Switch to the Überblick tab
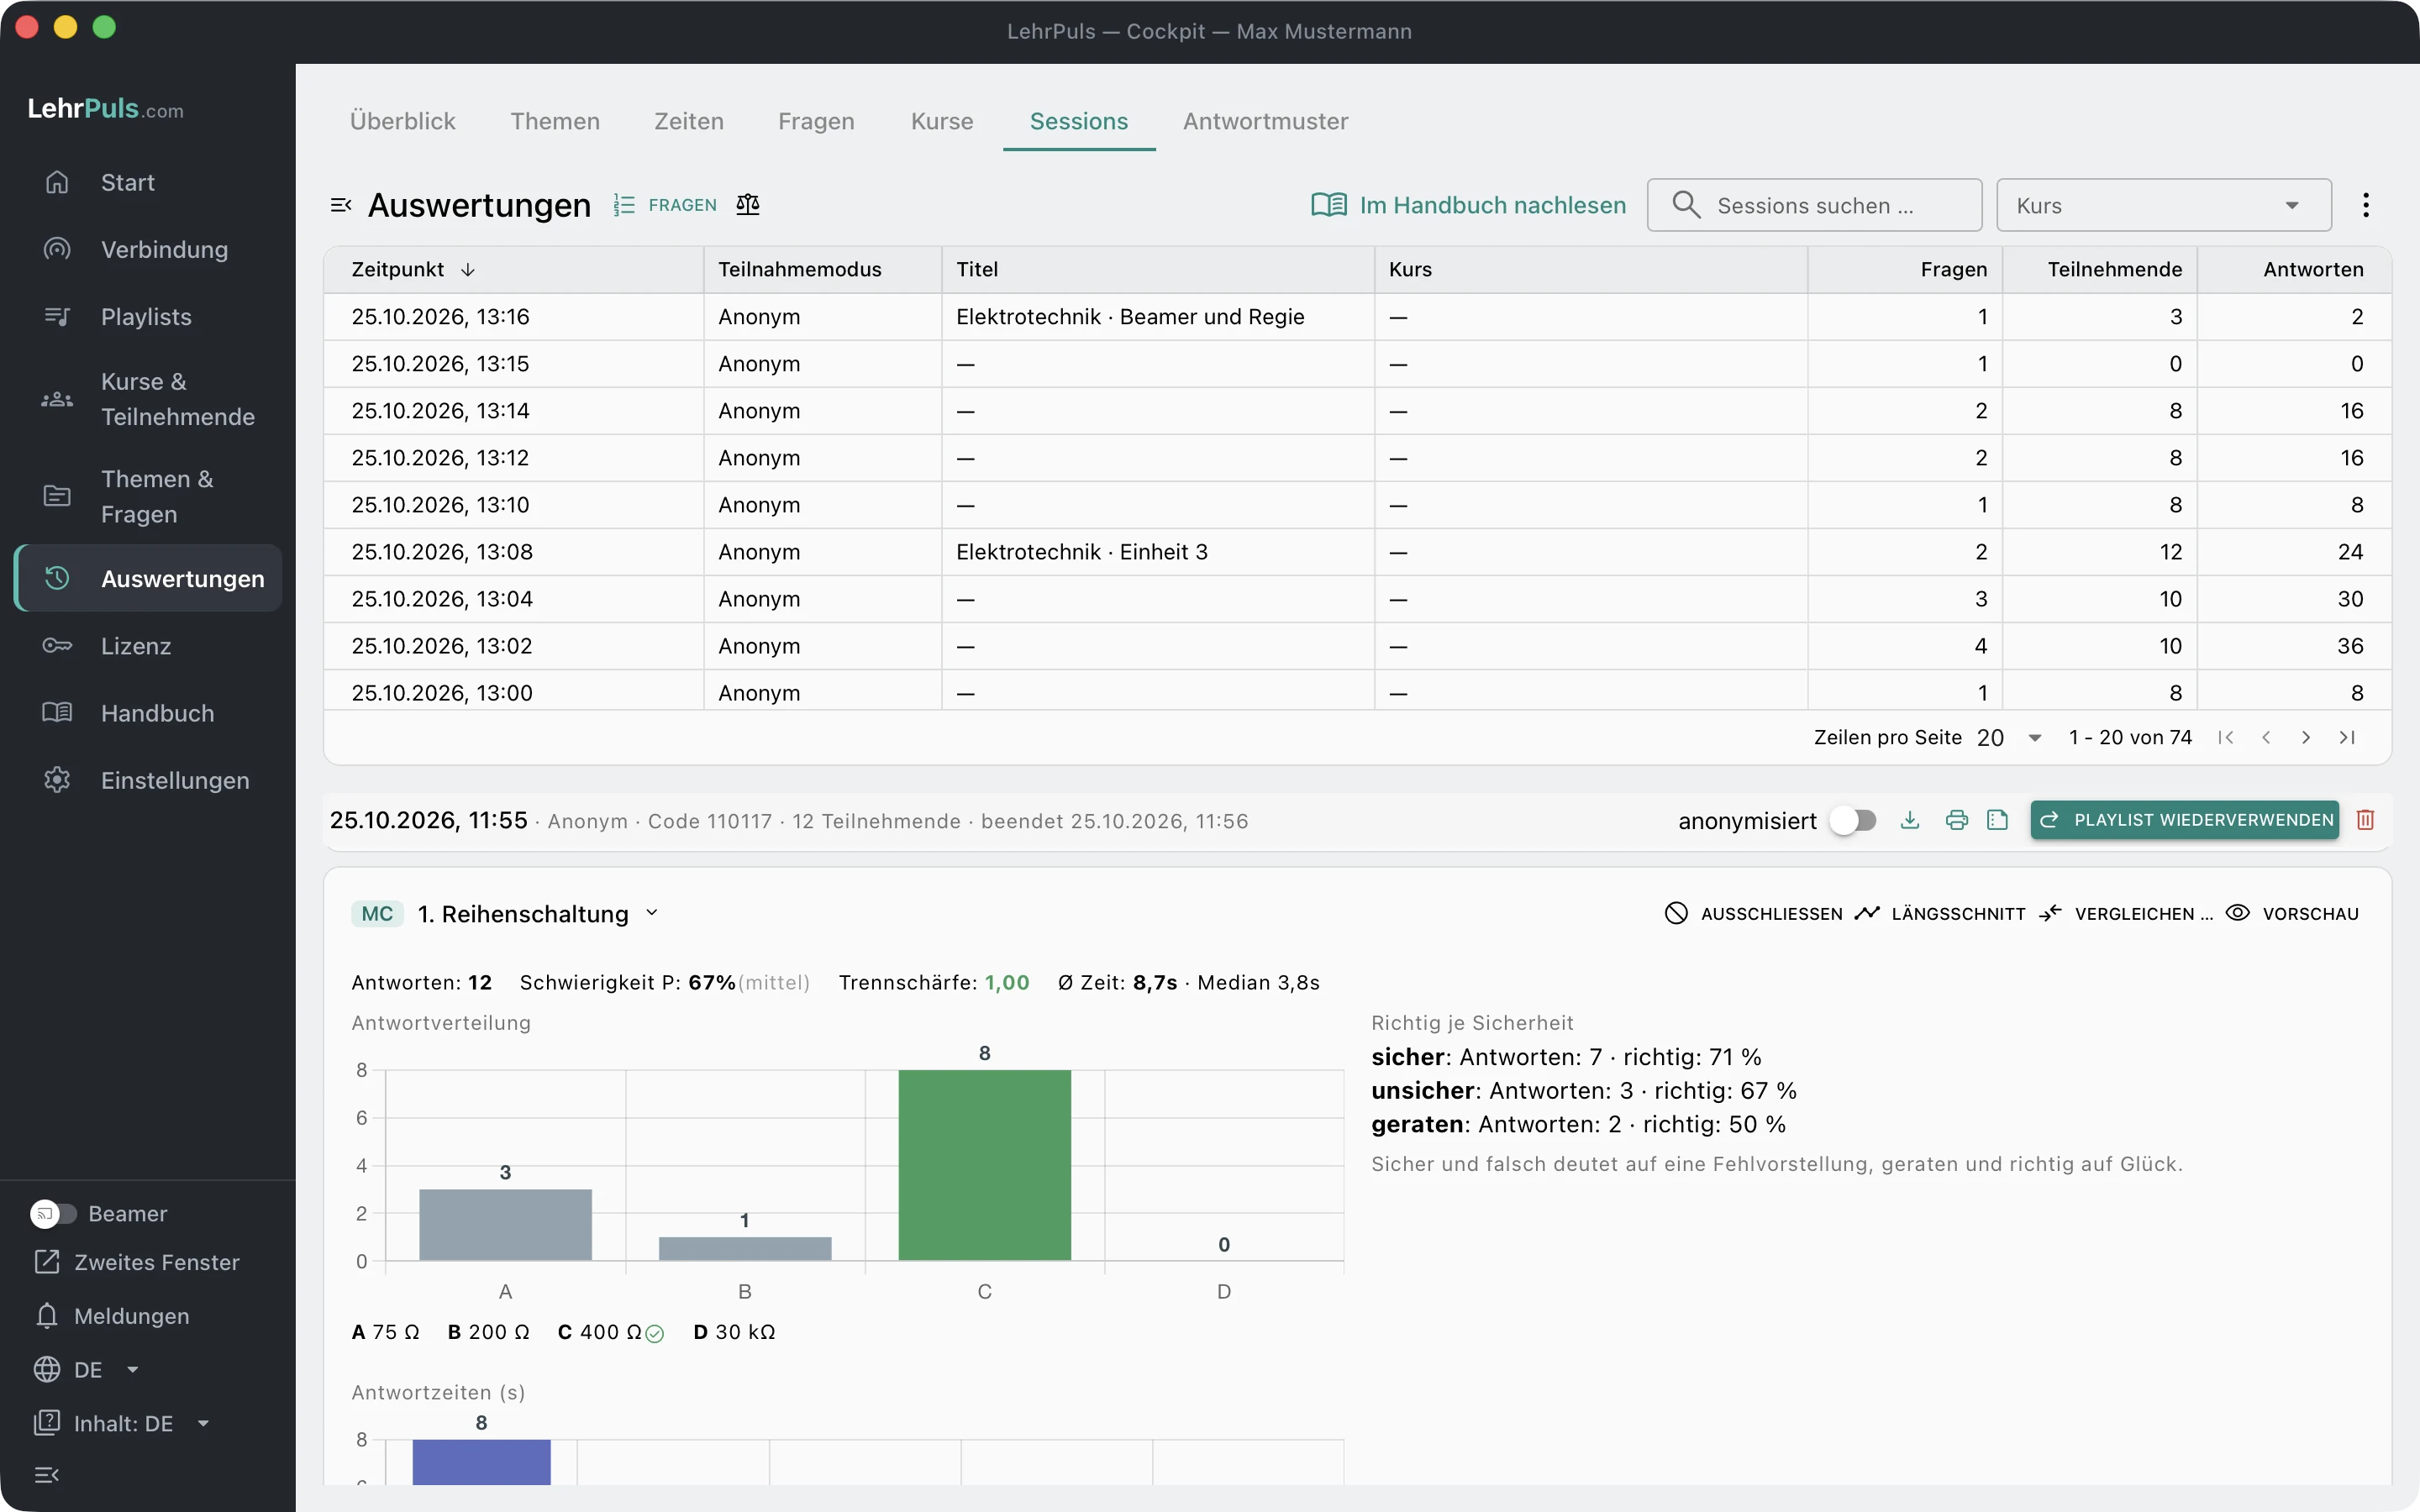 (403, 121)
